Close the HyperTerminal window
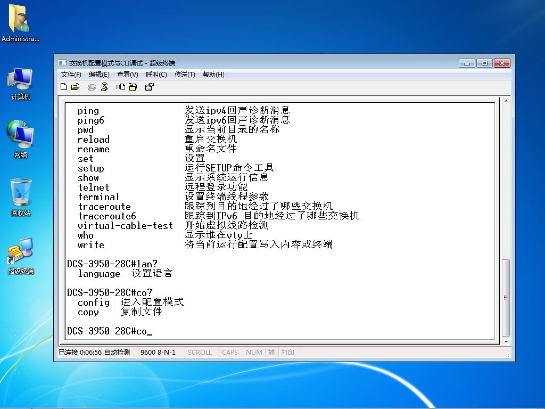 [502, 63]
